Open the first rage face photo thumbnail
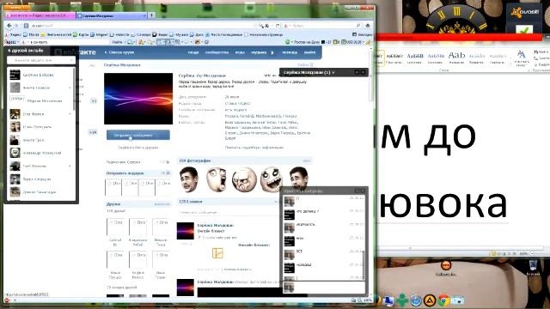Image resolution: width=550 pixels, height=309 pixels. (189, 179)
